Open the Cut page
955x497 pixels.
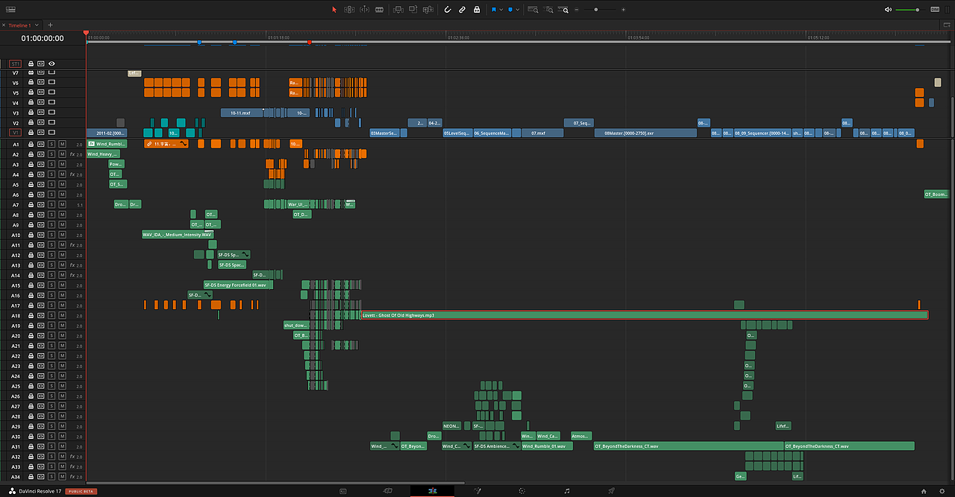tap(388, 491)
